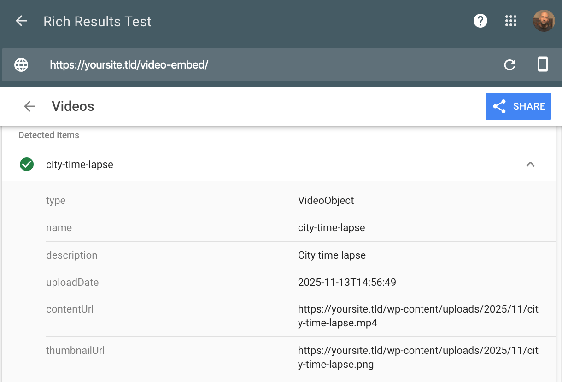Click the Detected items section header
The width and height of the screenshot is (562, 382).
tap(48, 135)
